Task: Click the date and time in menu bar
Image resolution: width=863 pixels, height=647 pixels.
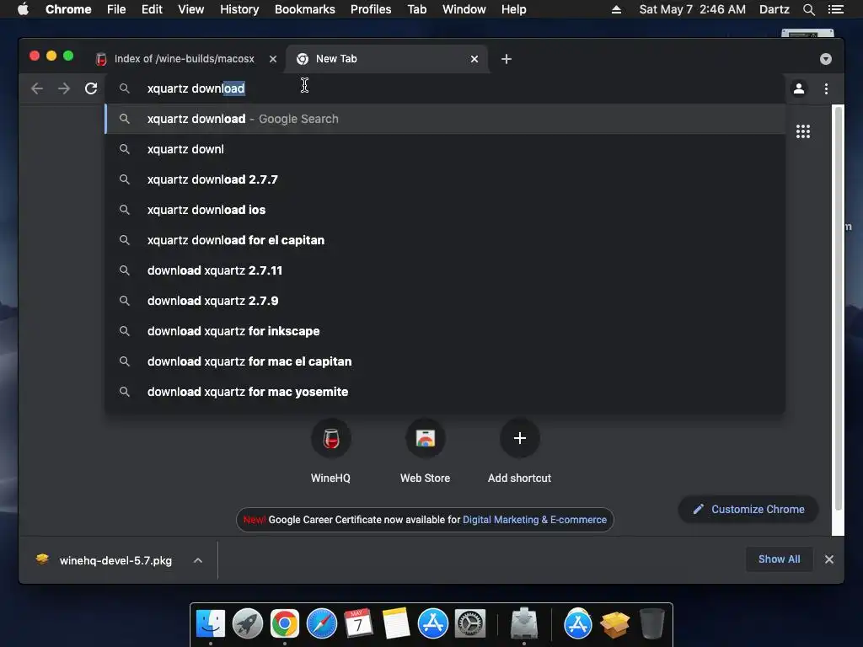Action: point(693,9)
